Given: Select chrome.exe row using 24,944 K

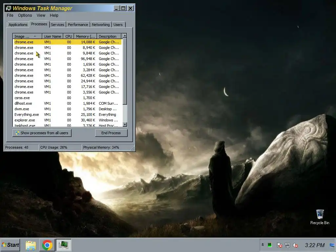Looking at the screenshot, I should [x=68, y=81].
